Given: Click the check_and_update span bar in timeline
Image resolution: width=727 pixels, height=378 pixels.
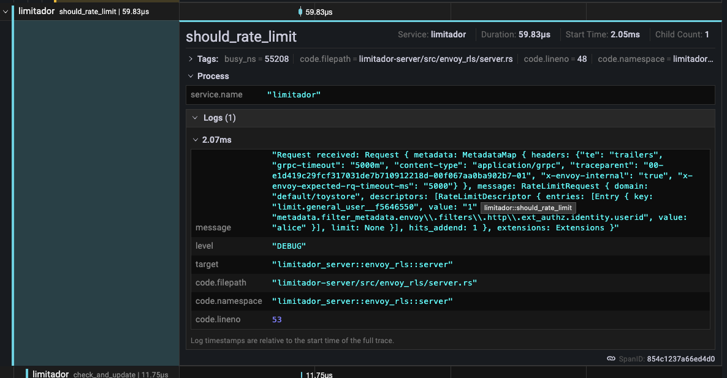Looking at the screenshot, I should pyautogui.click(x=302, y=374).
